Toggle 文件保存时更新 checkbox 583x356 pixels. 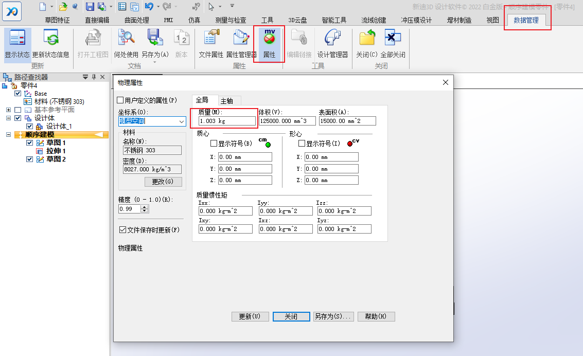pos(122,230)
